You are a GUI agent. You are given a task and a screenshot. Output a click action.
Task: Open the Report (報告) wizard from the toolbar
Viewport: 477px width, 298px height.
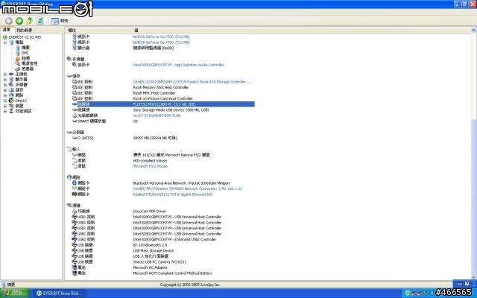pos(60,21)
